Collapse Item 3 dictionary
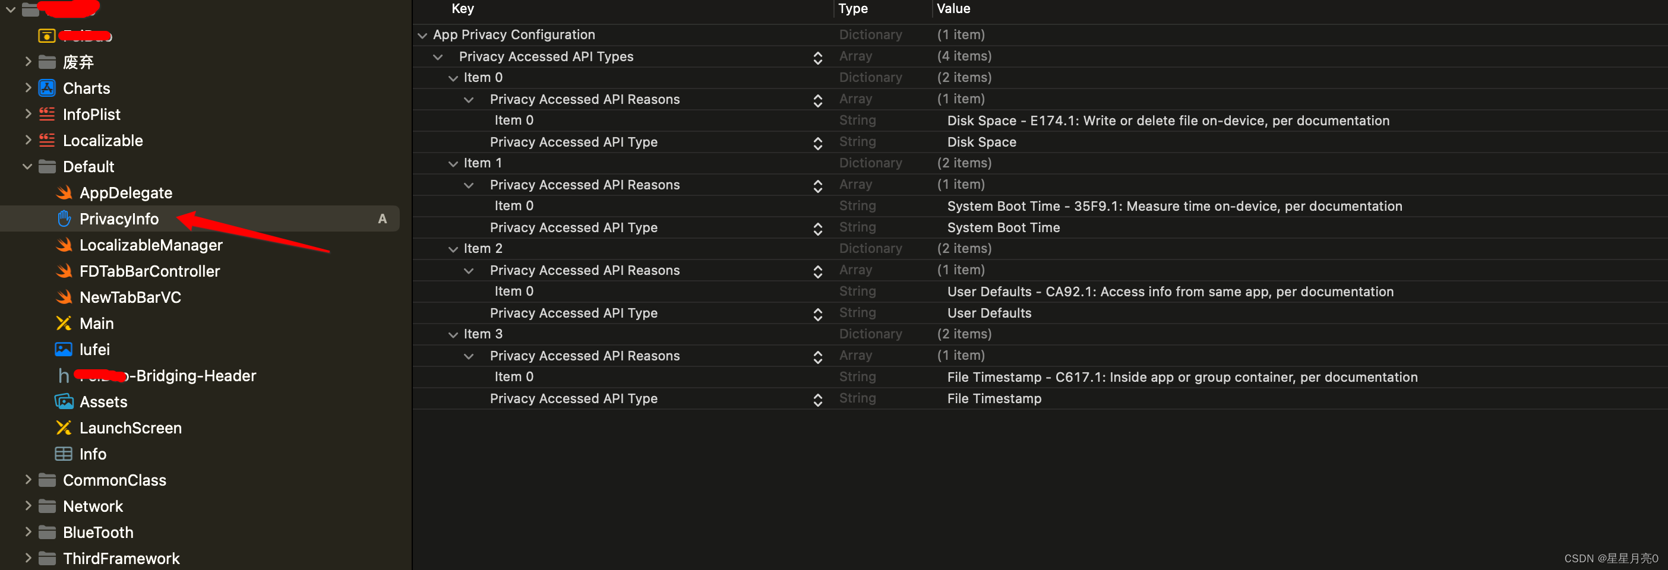Viewport: 1668px width, 570px height. (453, 334)
